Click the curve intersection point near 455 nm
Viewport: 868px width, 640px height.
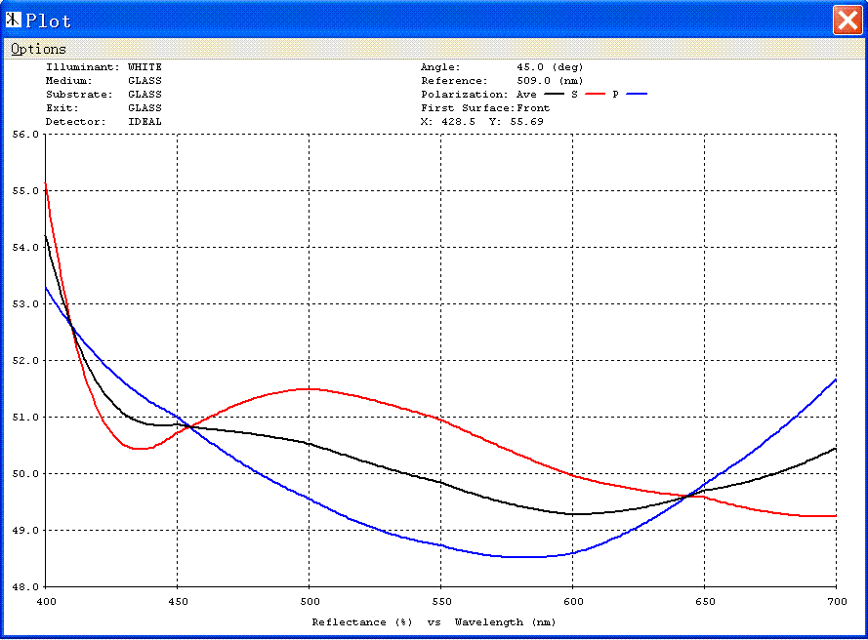(x=189, y=426)
